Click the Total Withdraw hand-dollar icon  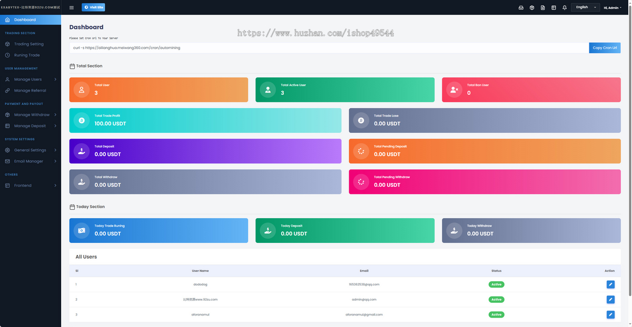82,182
